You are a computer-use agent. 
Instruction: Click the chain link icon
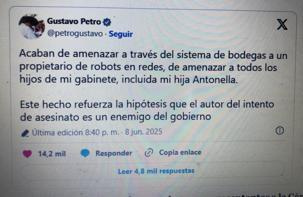pos(149,153)
